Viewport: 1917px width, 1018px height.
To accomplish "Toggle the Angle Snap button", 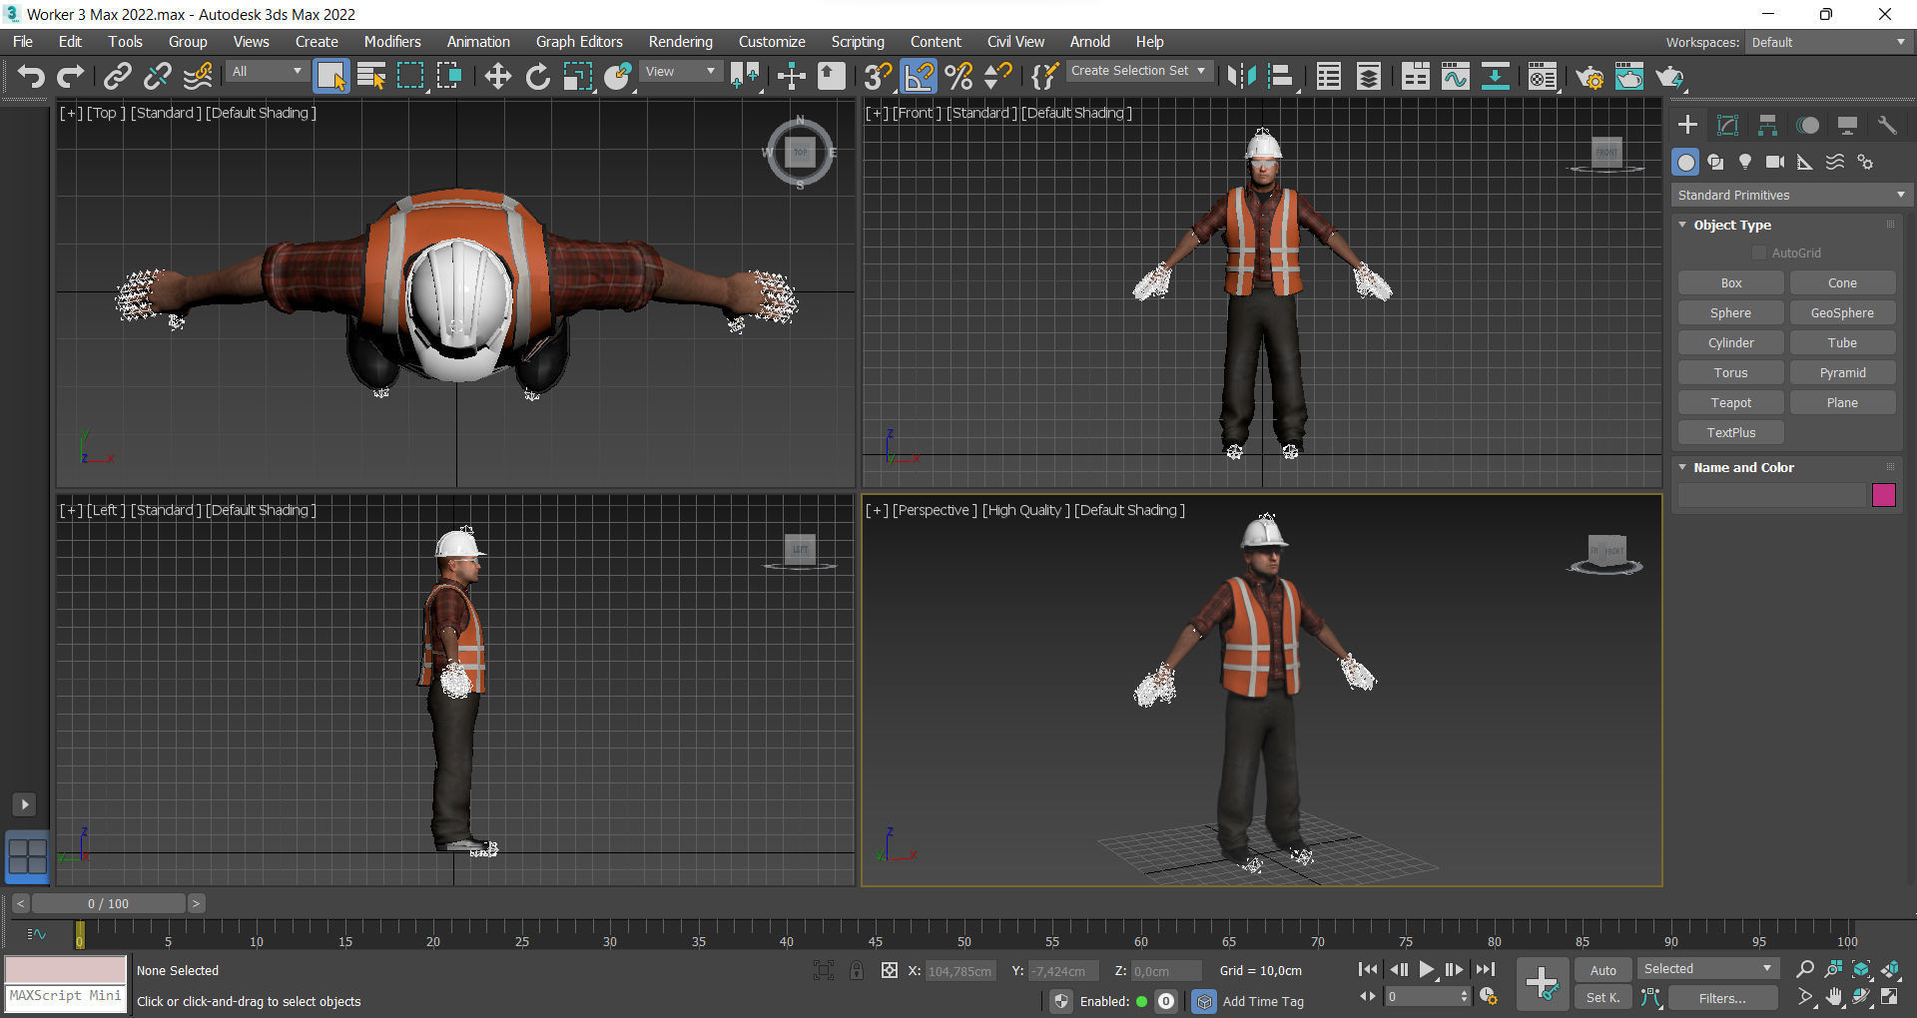I will pos(919,77).
